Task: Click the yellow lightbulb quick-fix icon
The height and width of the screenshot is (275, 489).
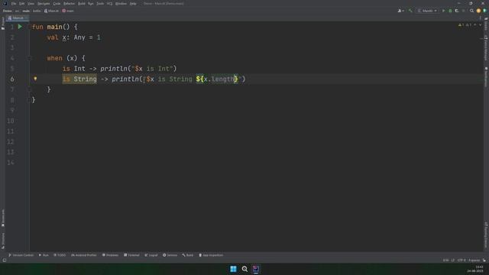Action: [x=35, y=79]
